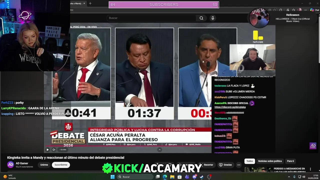The height and width of the screenshot is (180, 320).
Task: Click the split screen icon in address bar
Action: click(x=270, y=10)
